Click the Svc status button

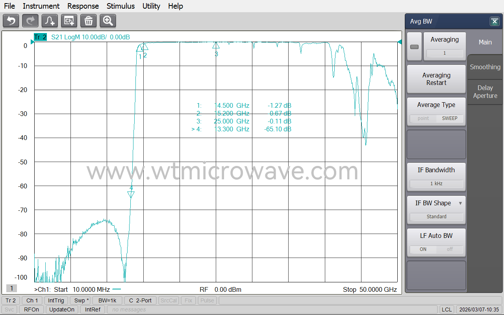pyautogui.click(x=9, y=309)
